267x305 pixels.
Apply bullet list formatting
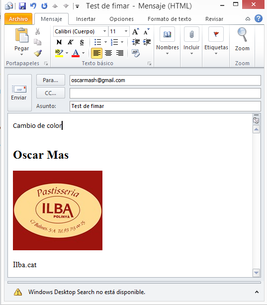tap(98, 42)
